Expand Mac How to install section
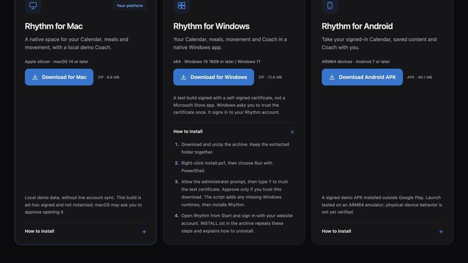The width and height of the screenshot is (468, 263). [85, 231]
